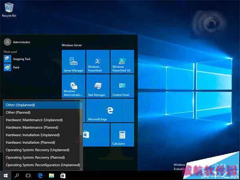Image resolution: width=240 pixels, height=180 pixels.
Task: Open the Calculator tile
Action: pyautogui.click(x=122, y=135)
